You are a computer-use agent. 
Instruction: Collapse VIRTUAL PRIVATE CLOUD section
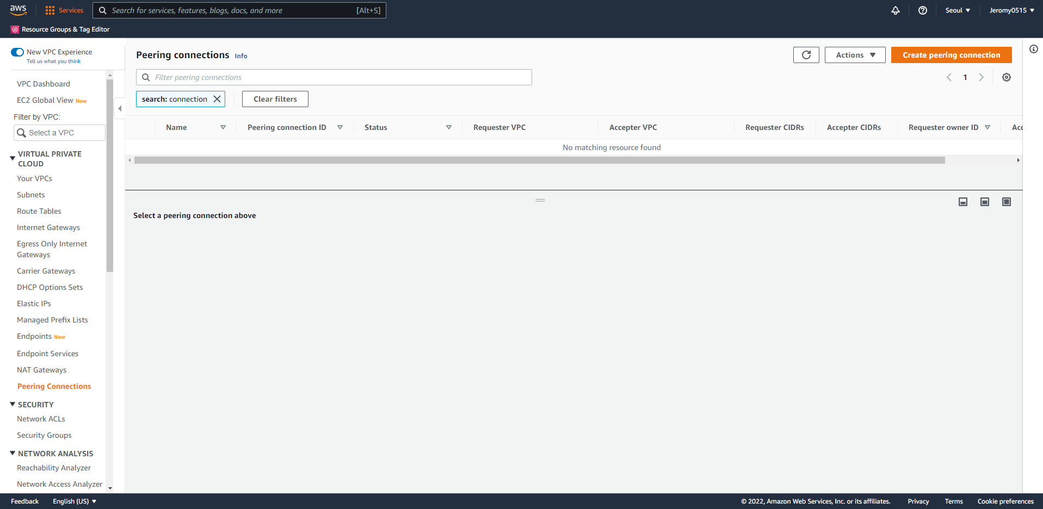pos(13,158)
